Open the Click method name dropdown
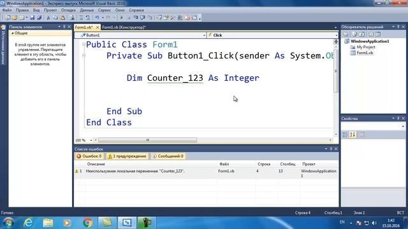 pyautogui.click(x=336, y=36)
